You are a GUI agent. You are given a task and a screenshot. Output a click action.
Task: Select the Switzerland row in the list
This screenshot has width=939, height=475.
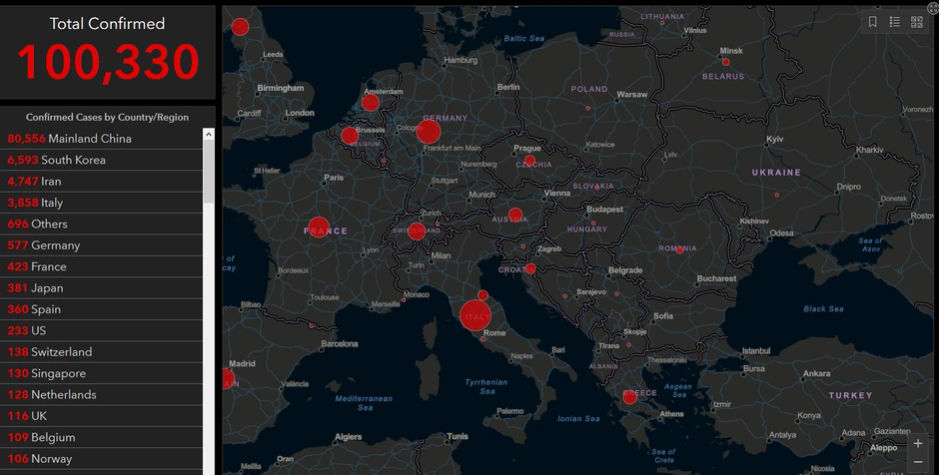click(x=100, y=352)
